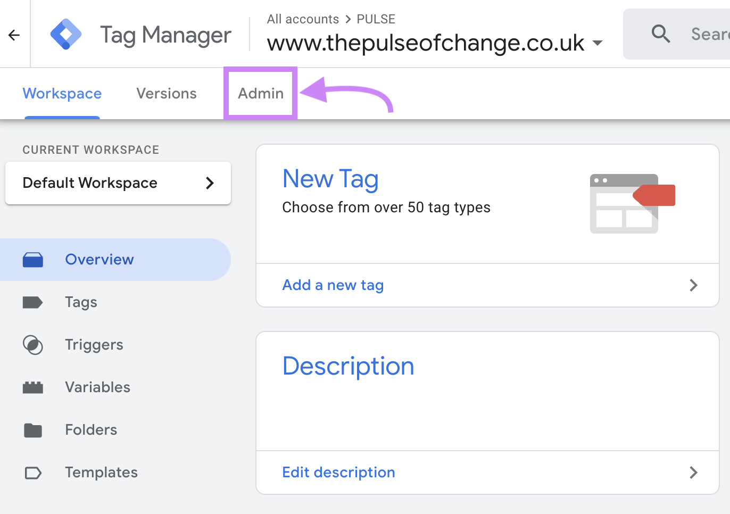Select the Tags section icon in sidebar
730x514 pixels.
33,302
